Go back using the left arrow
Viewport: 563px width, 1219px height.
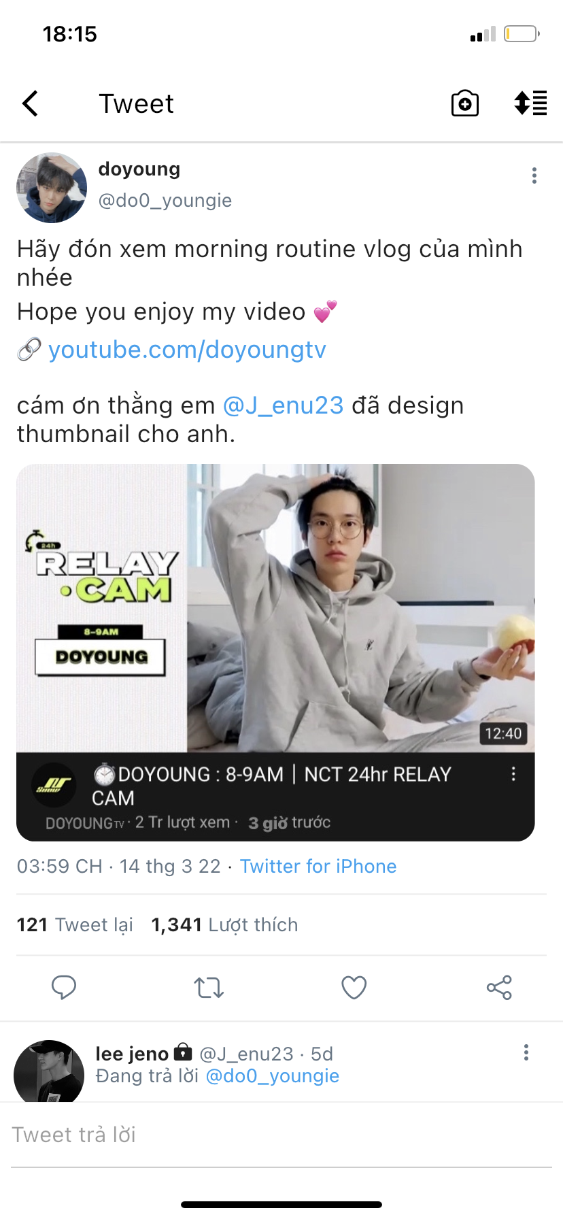pyautogui.click(x=30, y=103)
